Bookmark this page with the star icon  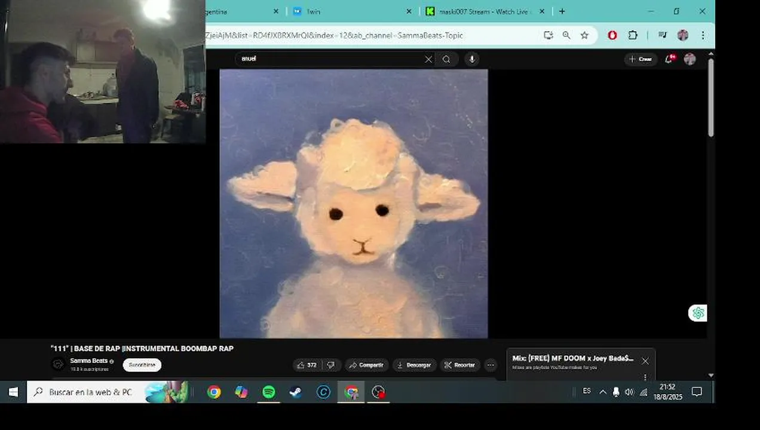584,35
